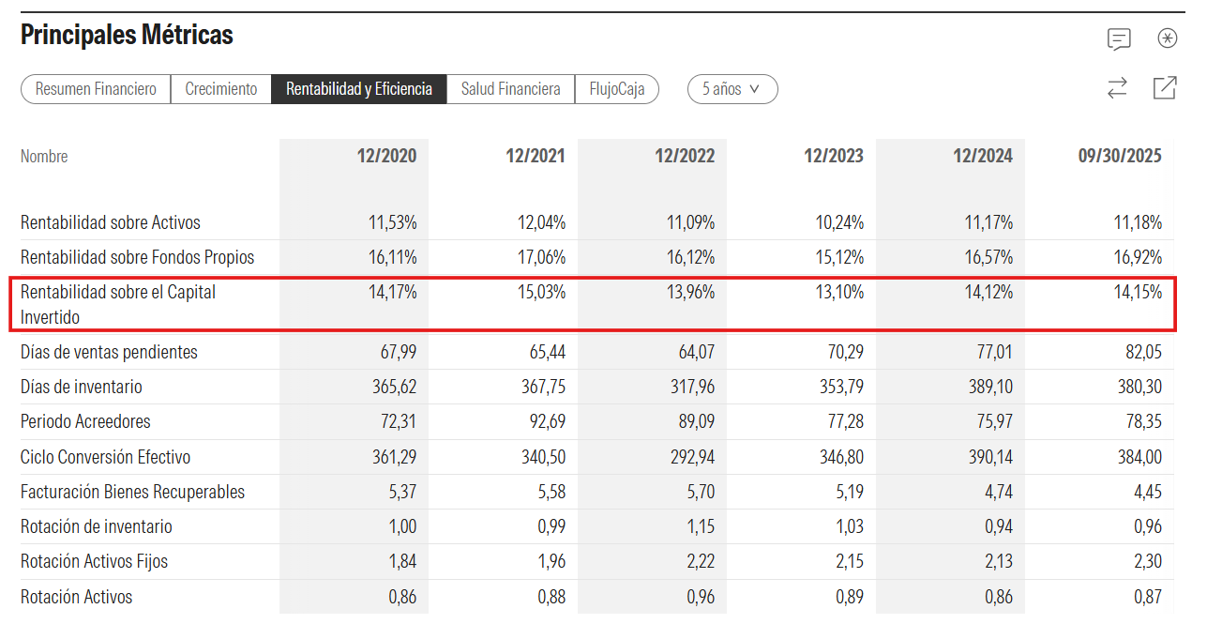Click the circled asterisk icon
The image size is (1207, 624).
coord(1167,38)
